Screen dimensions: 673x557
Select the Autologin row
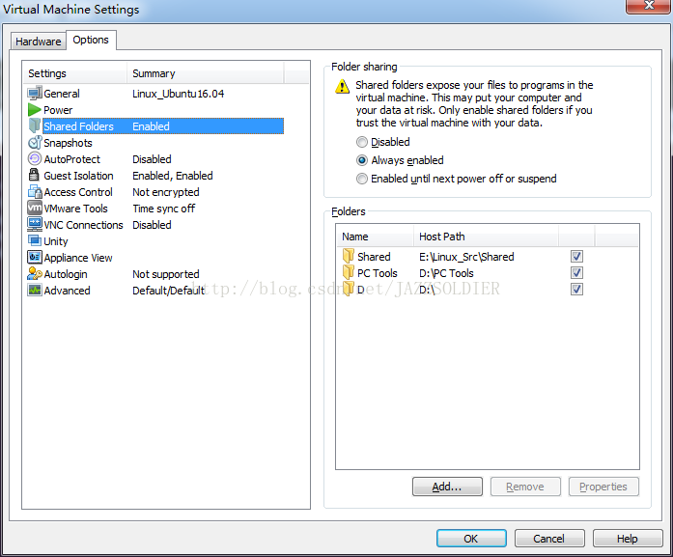tap(155, 274)
